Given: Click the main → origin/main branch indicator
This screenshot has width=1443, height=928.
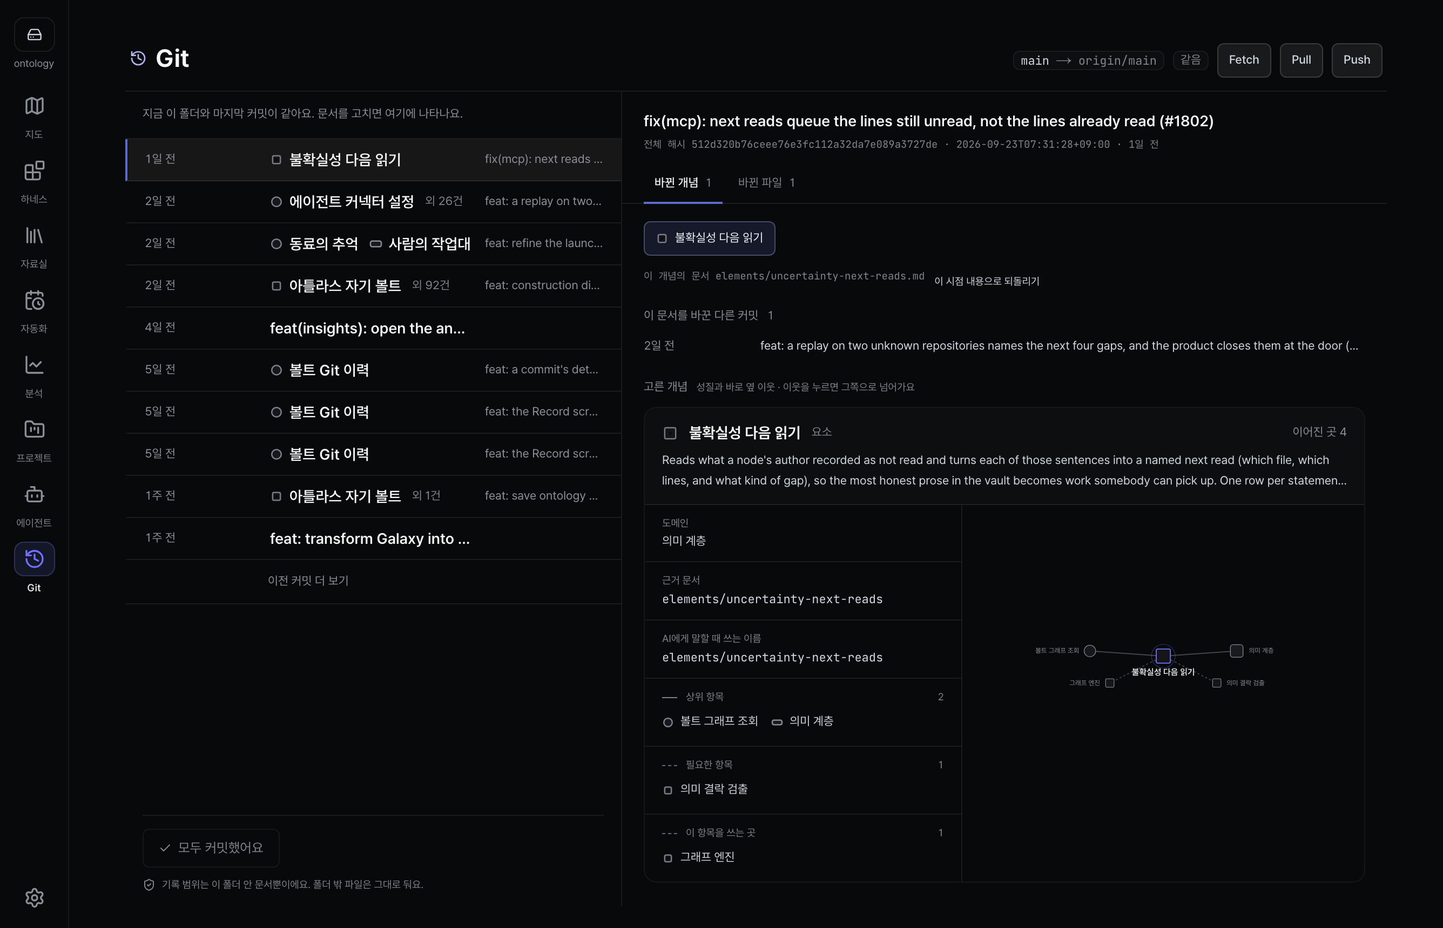Looking at the screenshot, I should click(x=1088, y=60).
